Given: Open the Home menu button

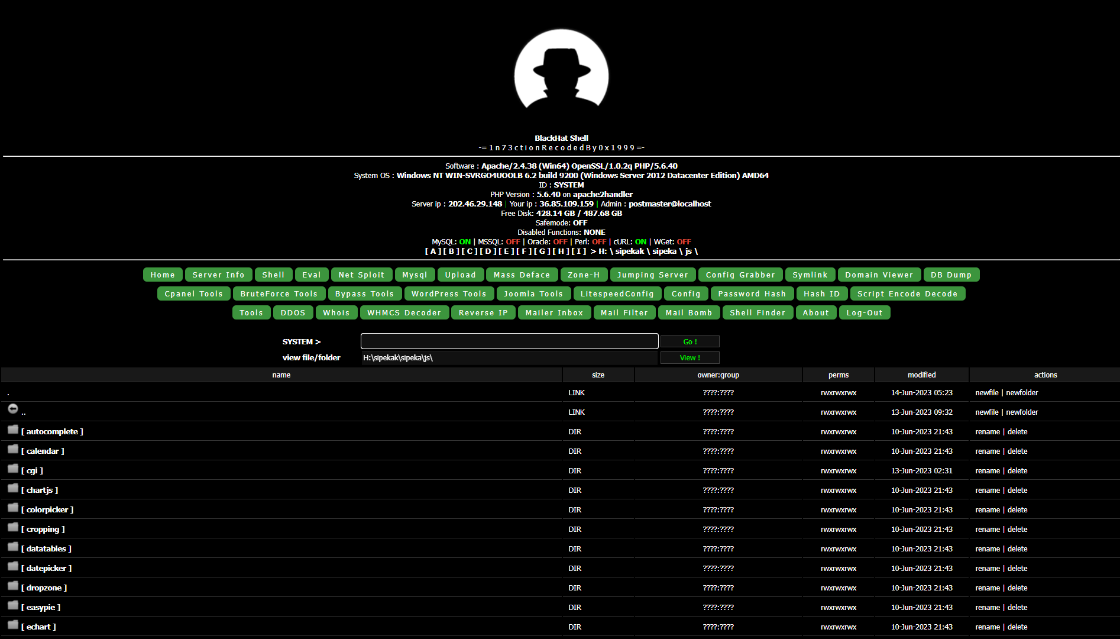Looking at the screenshot, I should [x=163, y=275].
